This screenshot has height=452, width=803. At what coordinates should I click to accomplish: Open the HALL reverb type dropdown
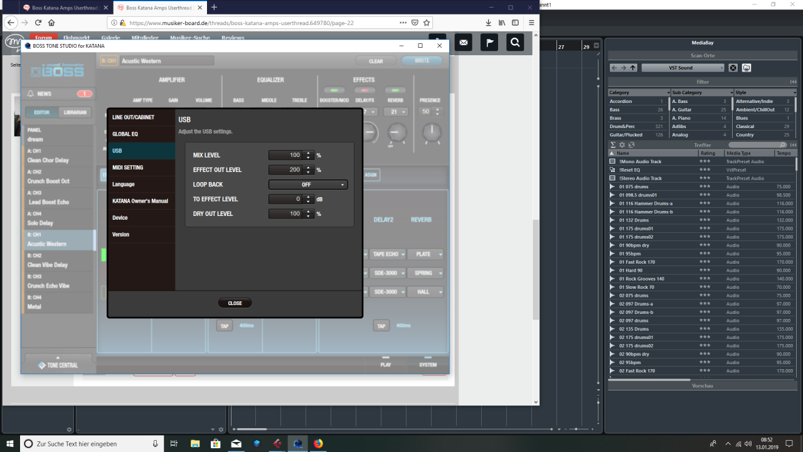point(426,292)
